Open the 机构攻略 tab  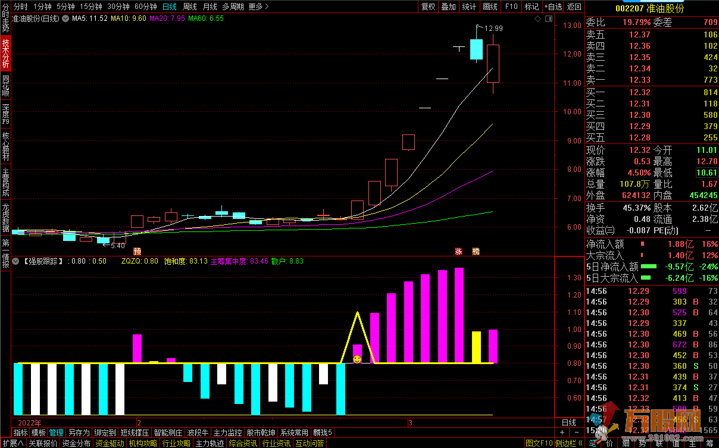(x=143, y=443)
